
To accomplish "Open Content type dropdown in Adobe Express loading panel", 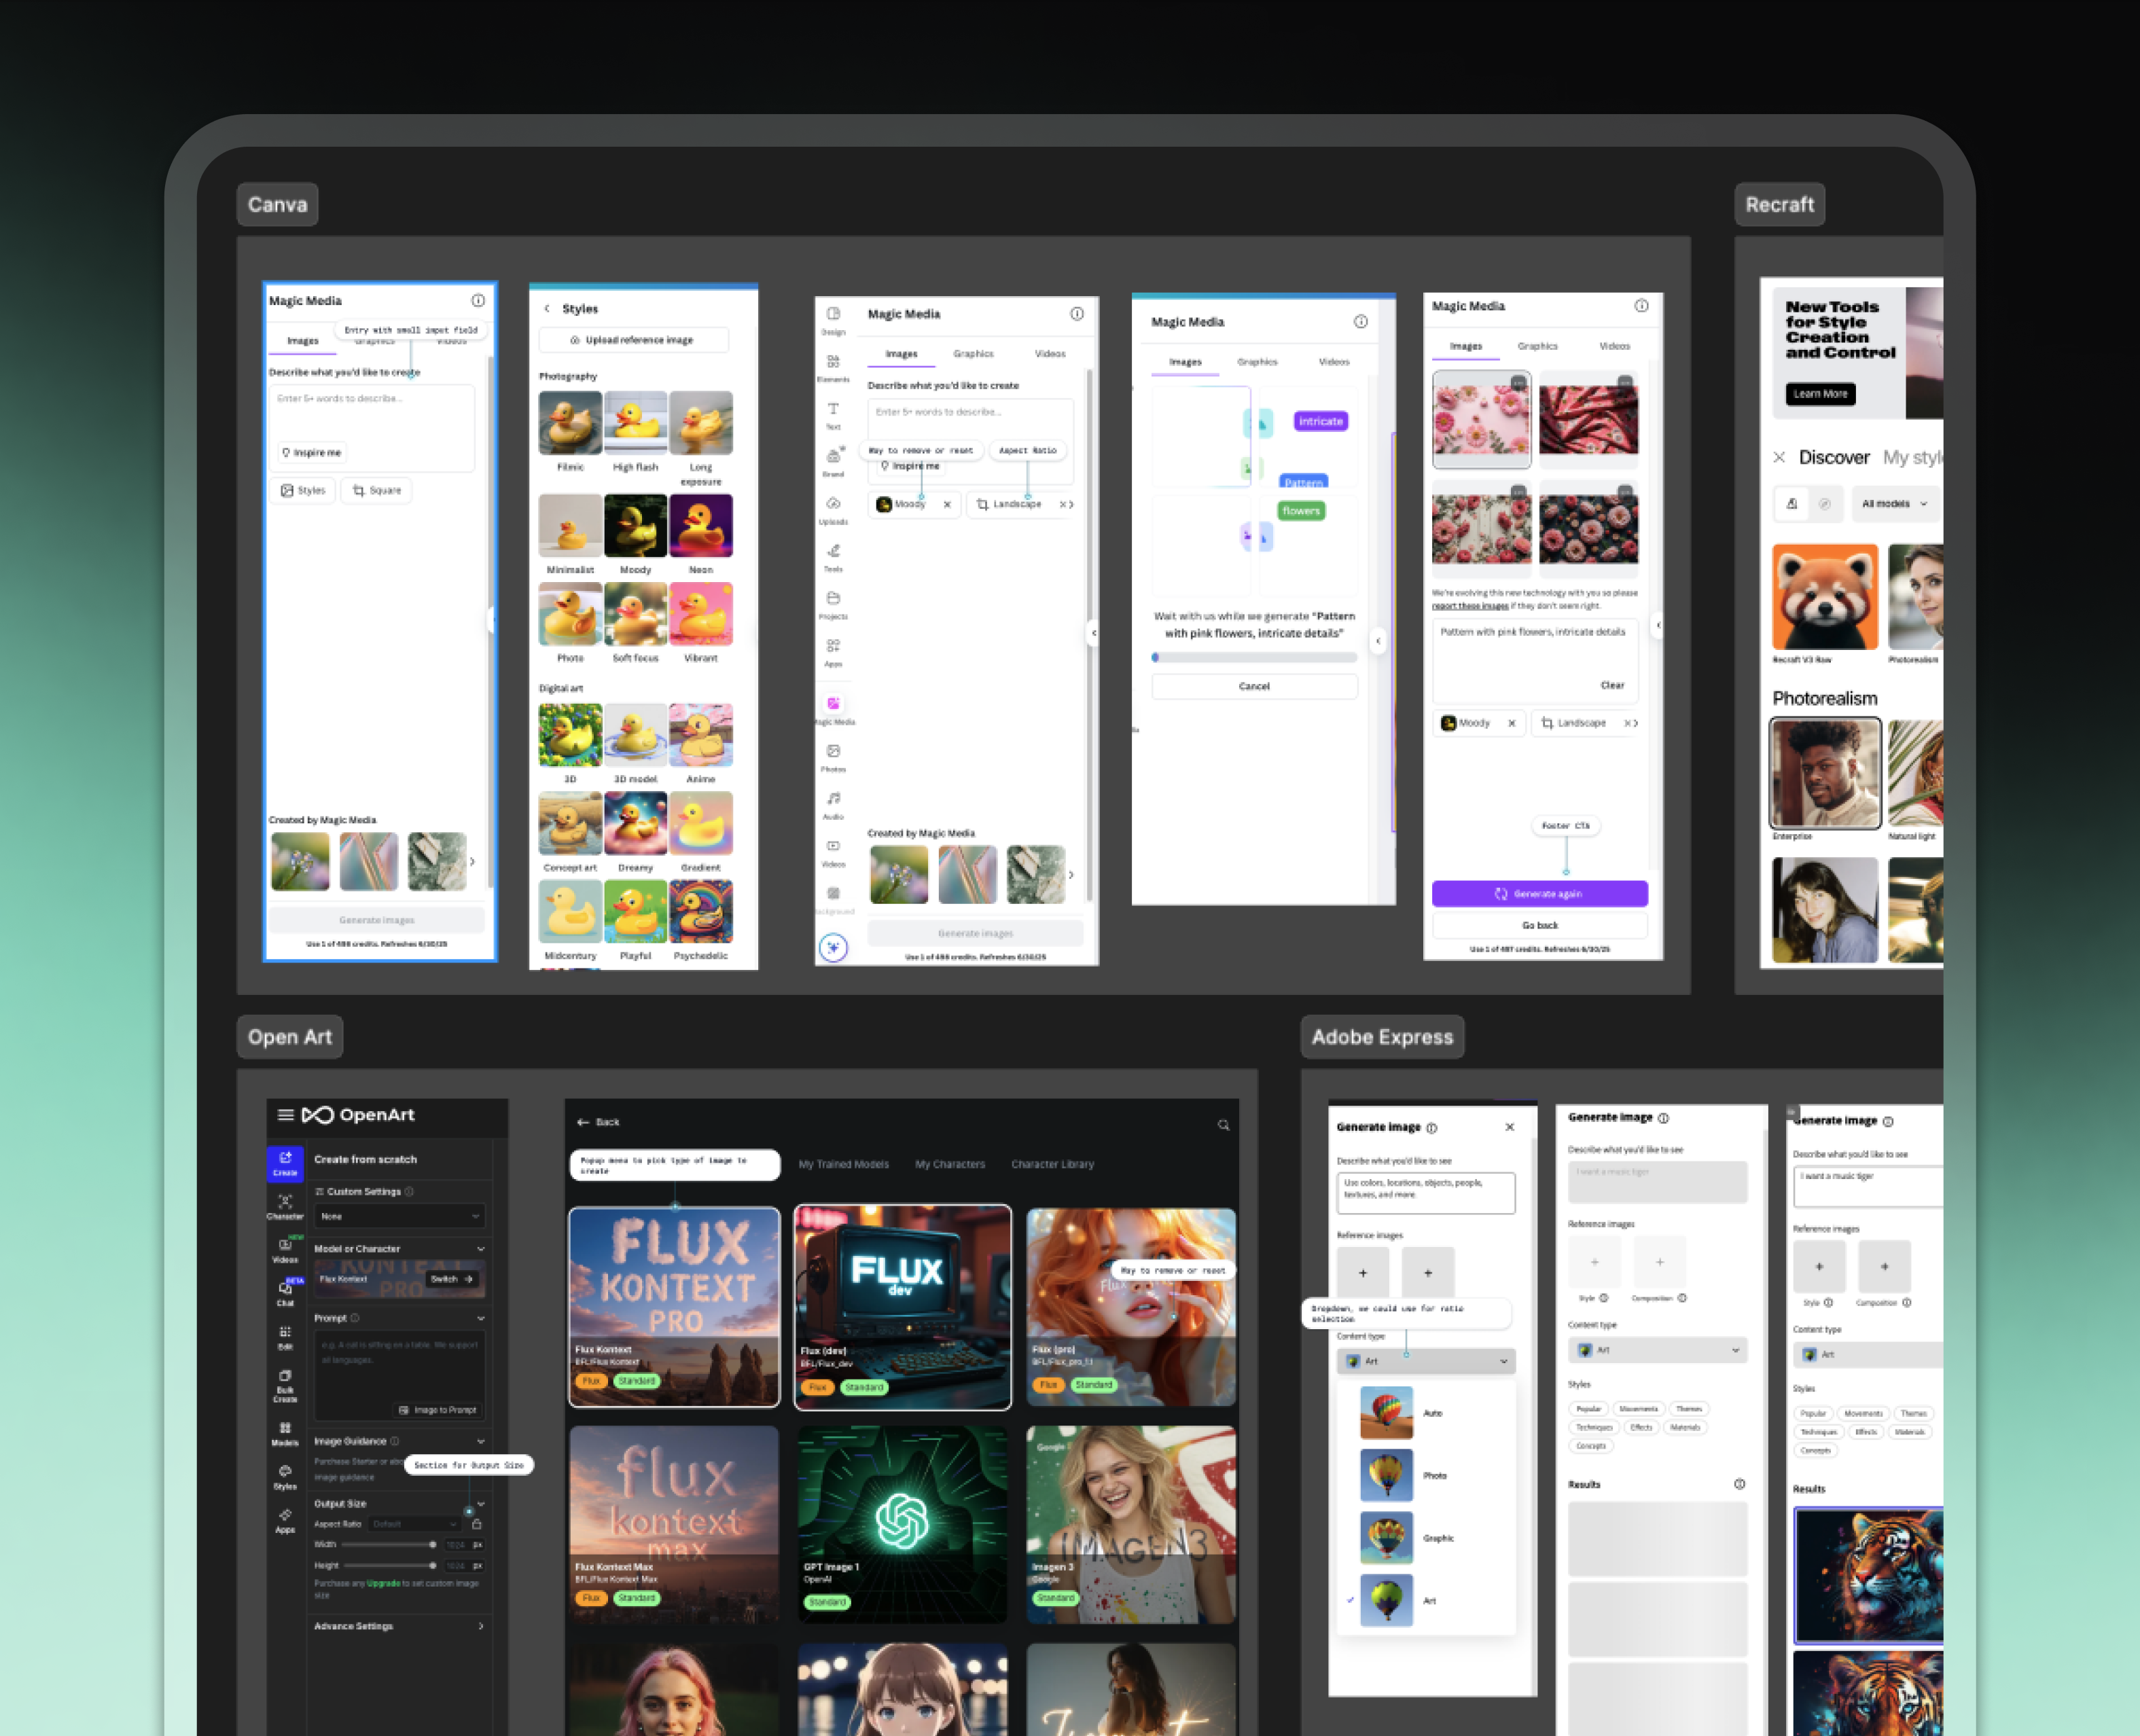I will (x=1657, y=1350).
